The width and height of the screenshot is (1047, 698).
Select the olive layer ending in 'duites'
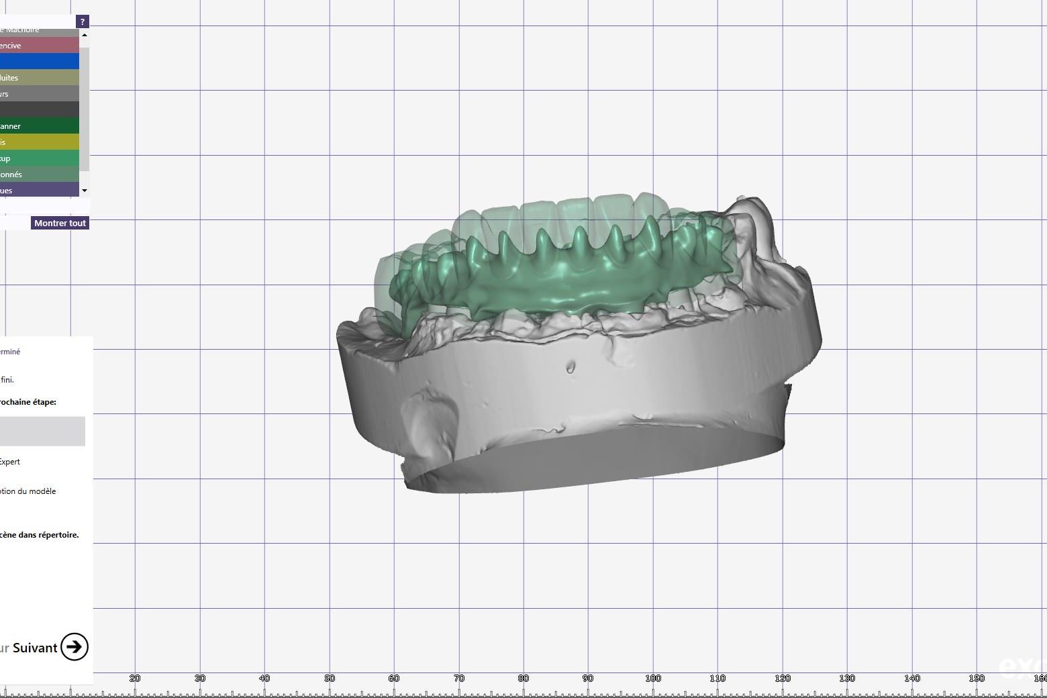pos(39,77)
